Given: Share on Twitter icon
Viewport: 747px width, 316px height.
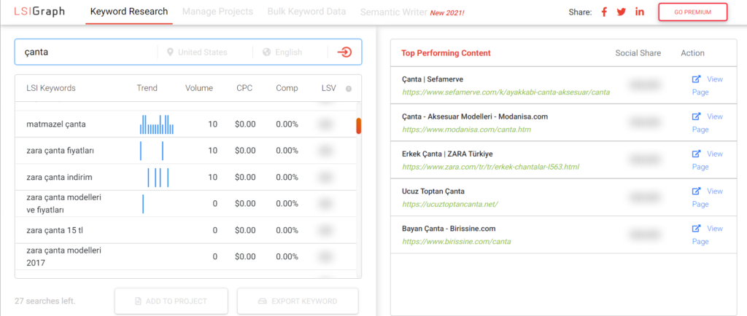Looking at the screenshot, I should coord(622,12).
